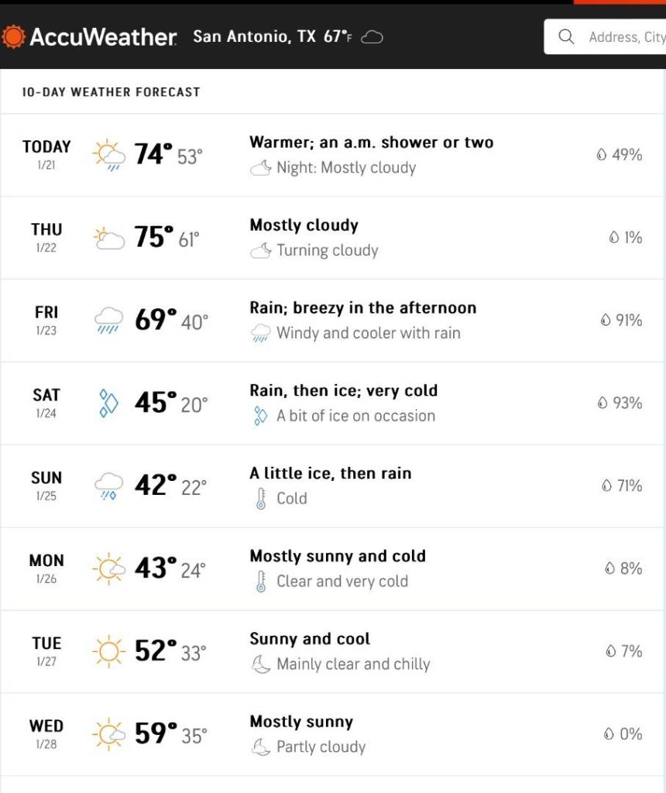Click Wednesday's partly cloudy night icon
666x793 pixels.
pos(261,747)
